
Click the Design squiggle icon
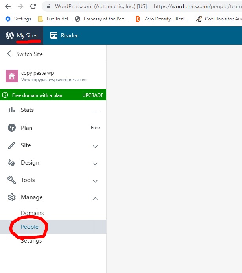pos(12,163)
